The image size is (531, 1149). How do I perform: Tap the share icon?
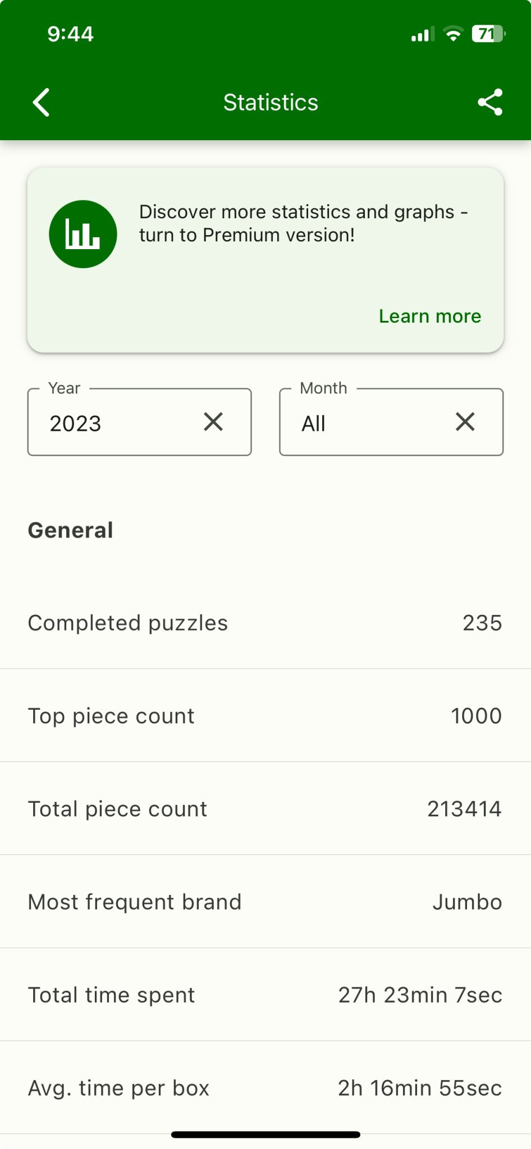(490, 102)
